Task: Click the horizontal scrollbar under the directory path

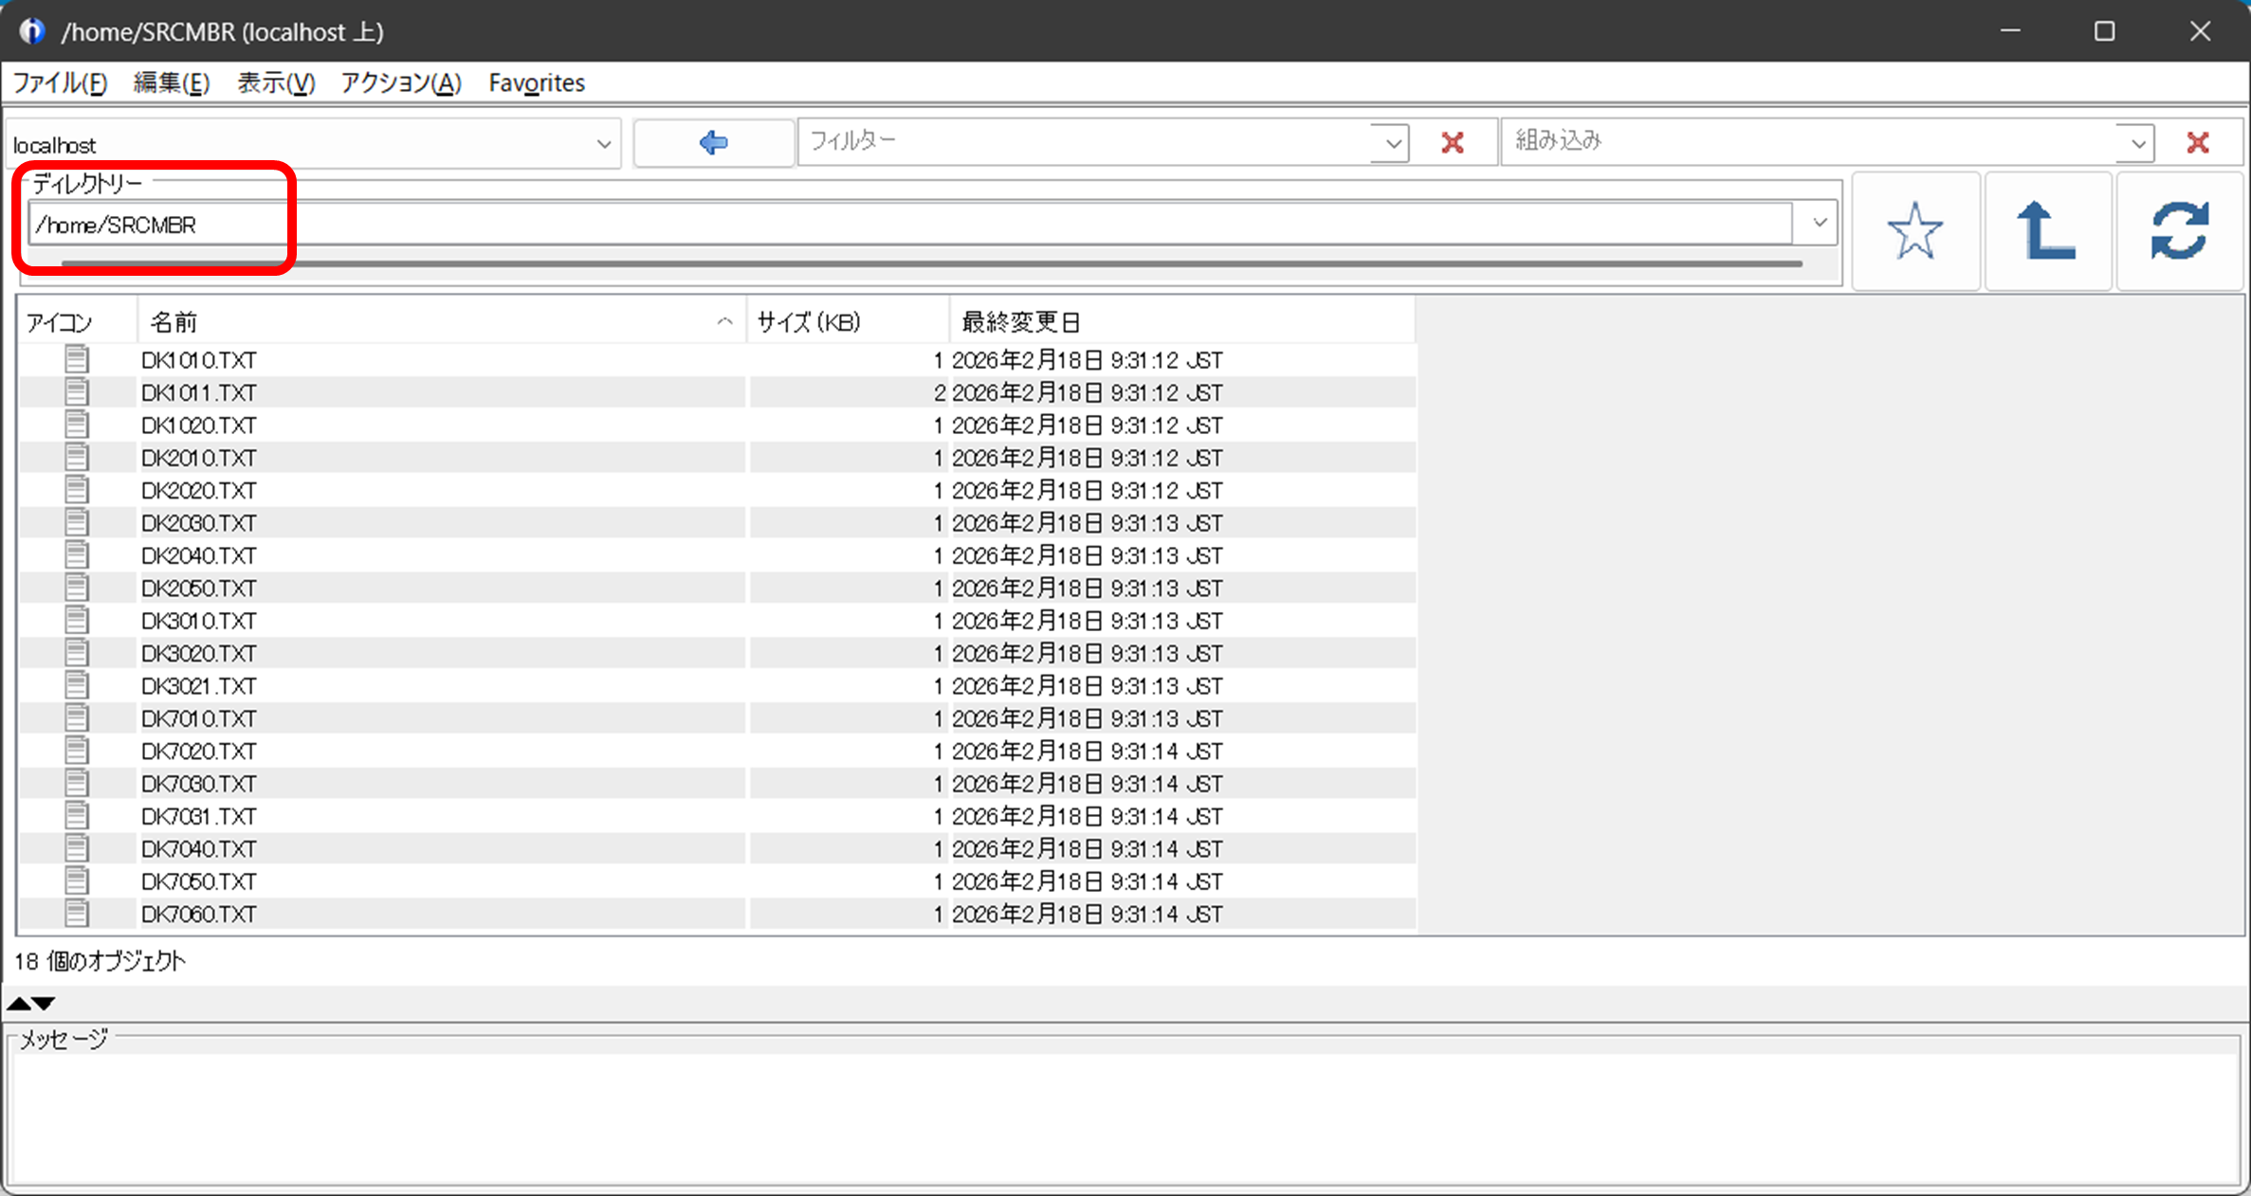Action: (929, 264)
